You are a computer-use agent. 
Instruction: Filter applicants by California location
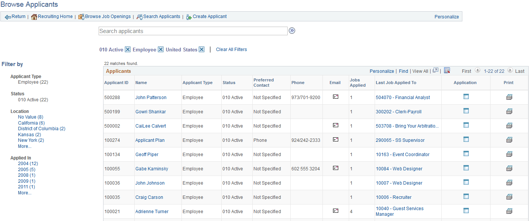coord(31,123)
